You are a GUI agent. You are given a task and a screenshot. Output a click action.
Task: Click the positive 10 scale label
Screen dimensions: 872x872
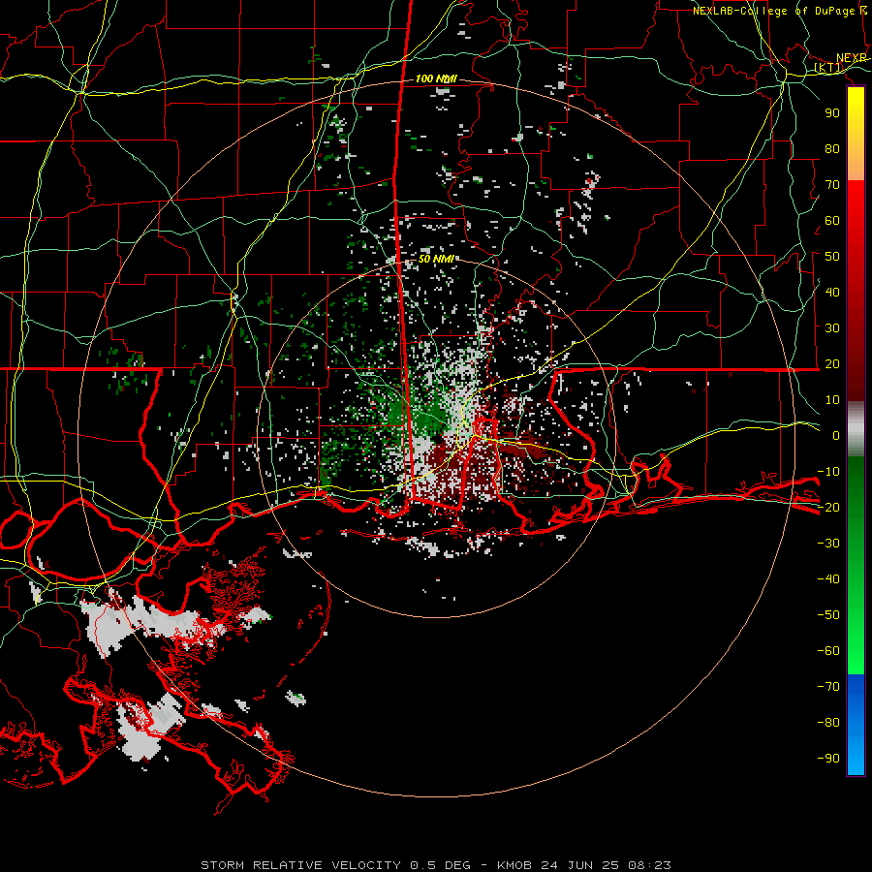click(832, 400)
